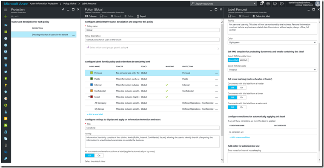Click Label: Personal tooltip text area
Screen dimensions: 324x168
click(272, 28)
